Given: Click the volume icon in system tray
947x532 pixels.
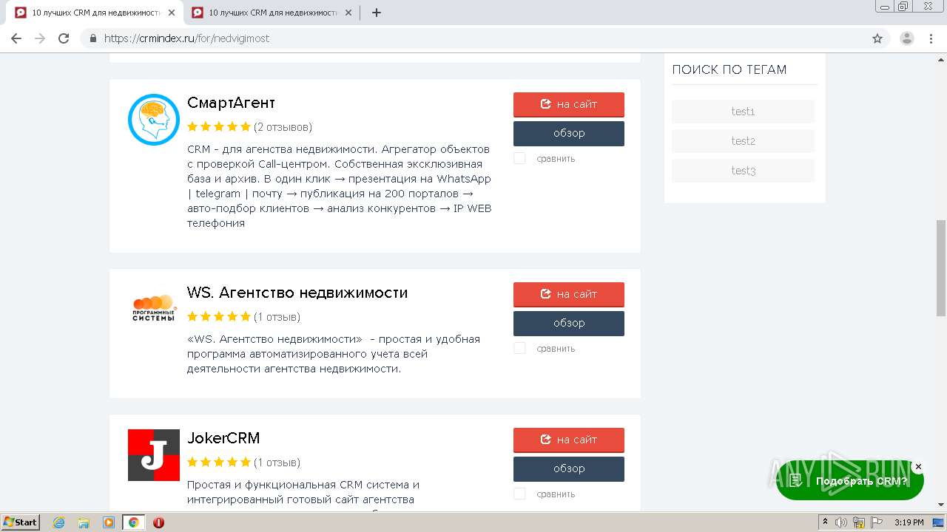Looking at the screenshot, I should pyautogui.click(x=841, y=522).
